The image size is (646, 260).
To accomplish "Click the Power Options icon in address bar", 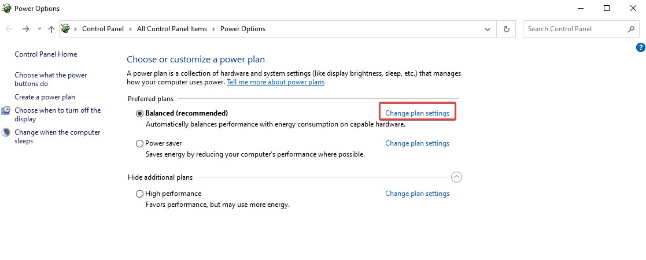I will pyautogui.click(x=65, y=29).
